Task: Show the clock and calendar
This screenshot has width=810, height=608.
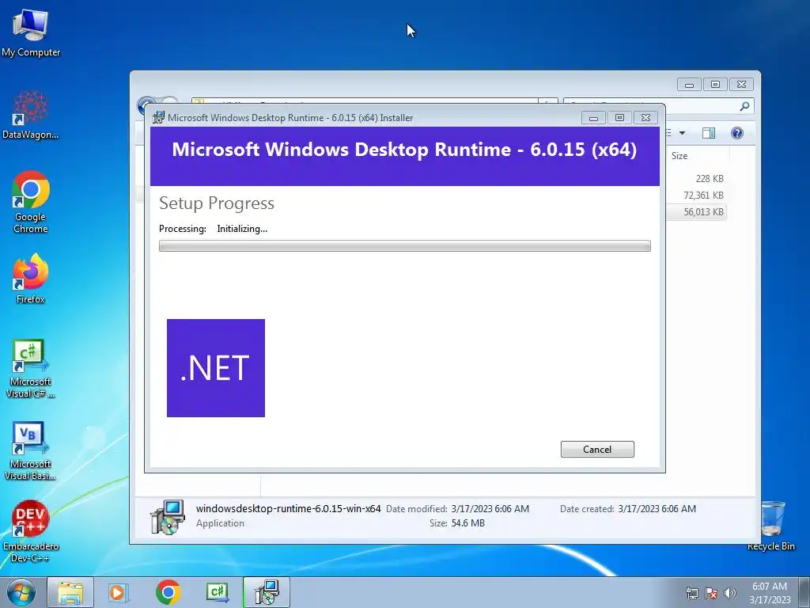Action: point(770,593)
